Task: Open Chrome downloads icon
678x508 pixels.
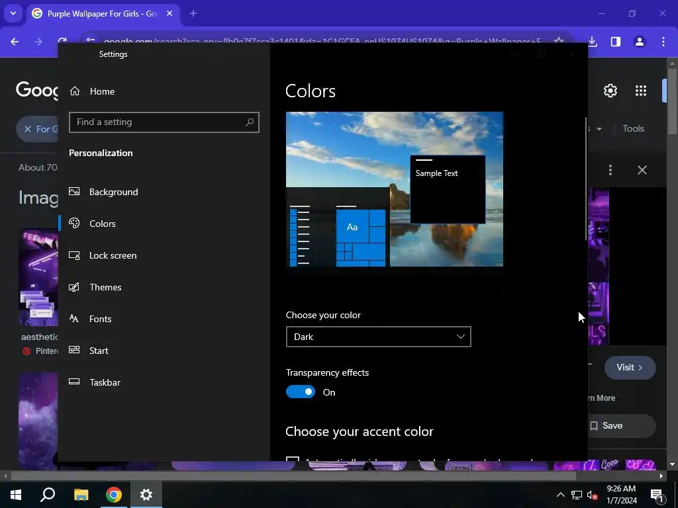Action: pyautogui.click(x=593, y=42)
